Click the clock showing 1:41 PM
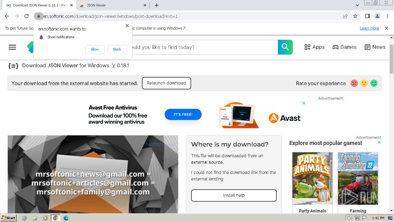Image resolution: width=394 pixels, height=222 pixels. (378, 218)
